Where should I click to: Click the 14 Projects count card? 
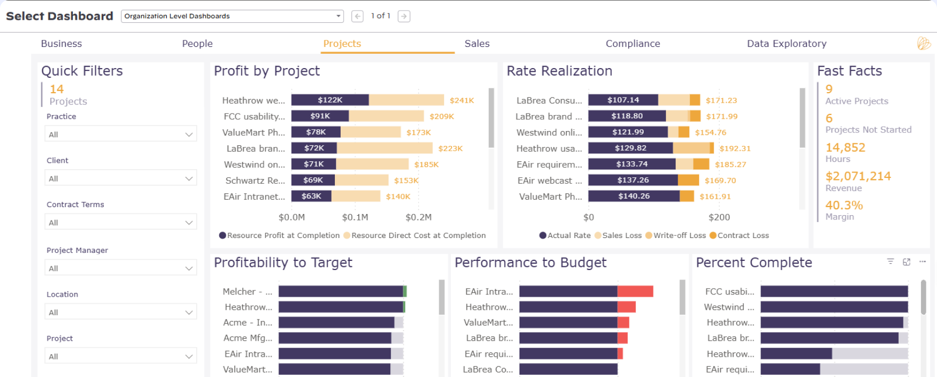click(x=68, y=95)
